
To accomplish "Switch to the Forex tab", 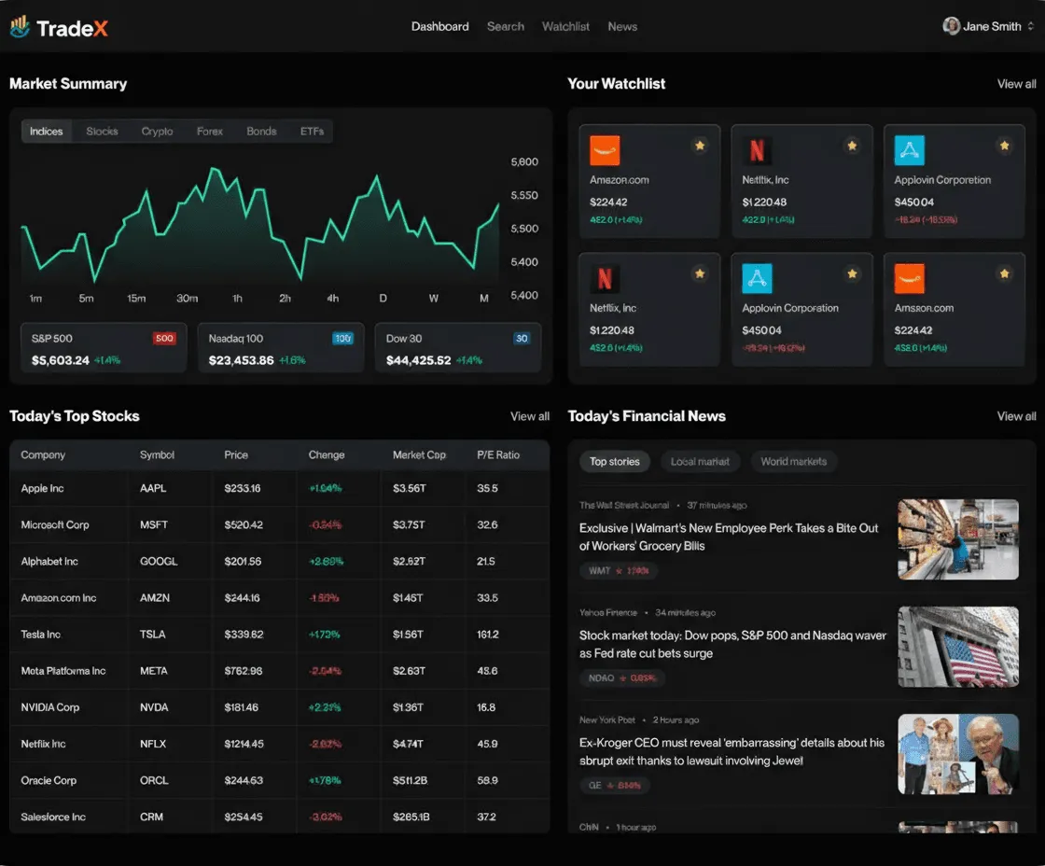I will coord(209,132).
